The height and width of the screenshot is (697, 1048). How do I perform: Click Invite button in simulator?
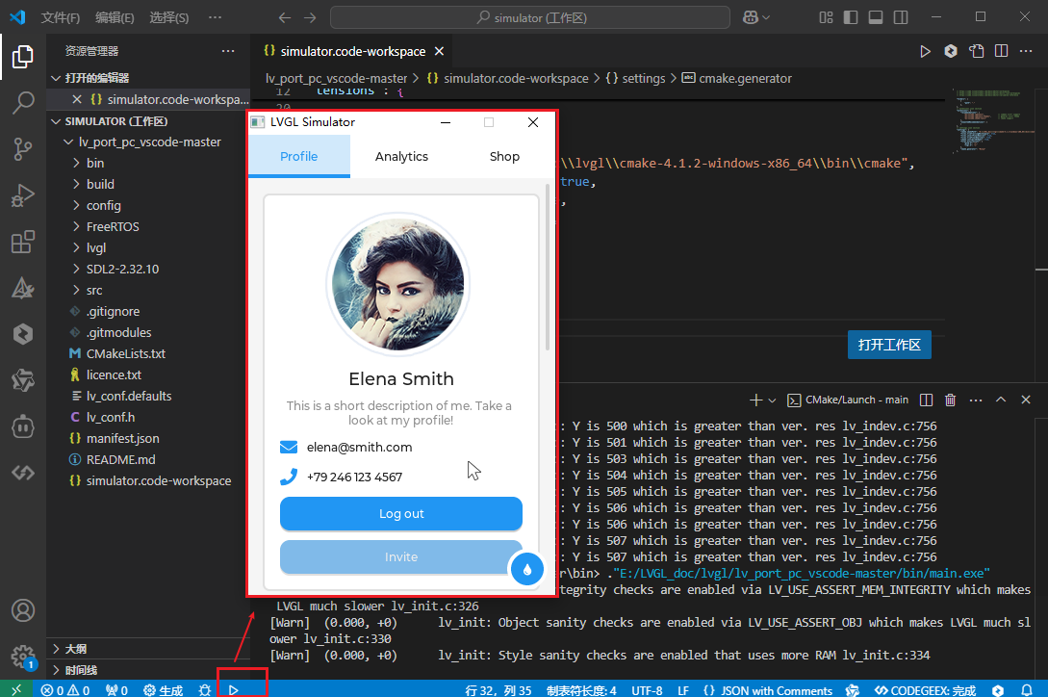(401, 556)
